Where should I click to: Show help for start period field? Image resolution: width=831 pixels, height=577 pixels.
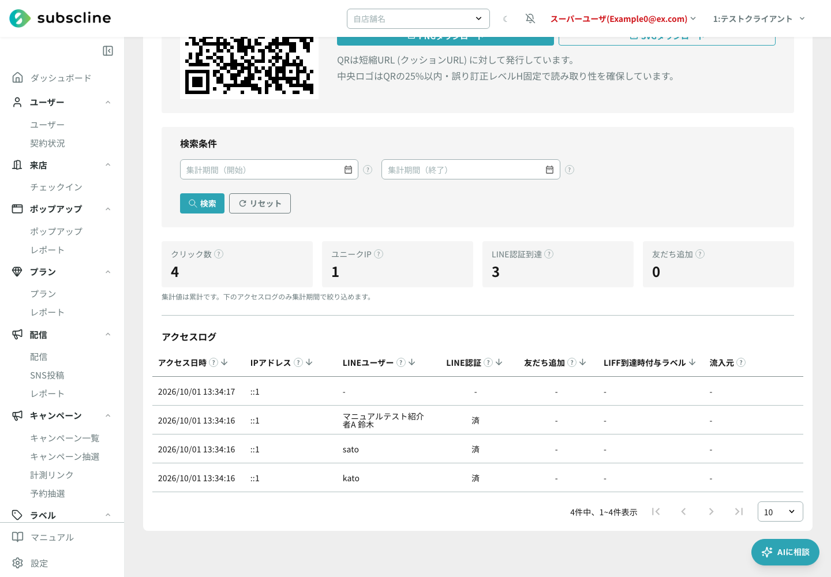[368, 170]
